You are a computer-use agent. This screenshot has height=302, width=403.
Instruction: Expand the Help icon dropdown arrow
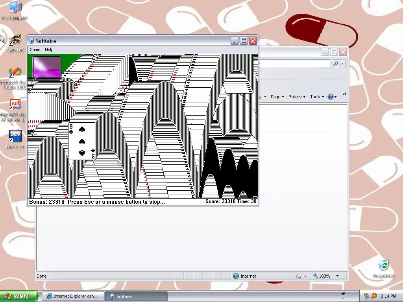(x=335, y=97)
